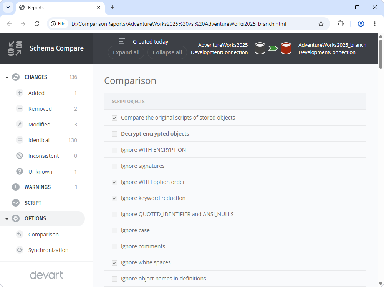
Task: Toggle Ignore WITH option order checkbox
Action: click(x=114, y=182)
